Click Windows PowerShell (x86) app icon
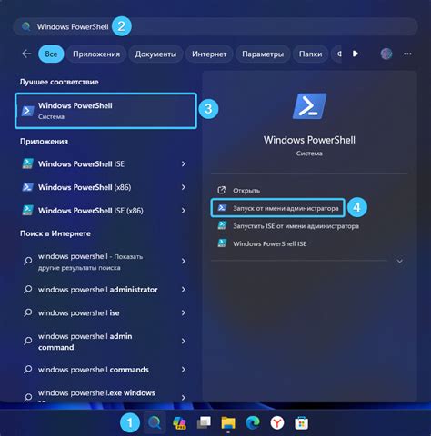 coord(28,187)
